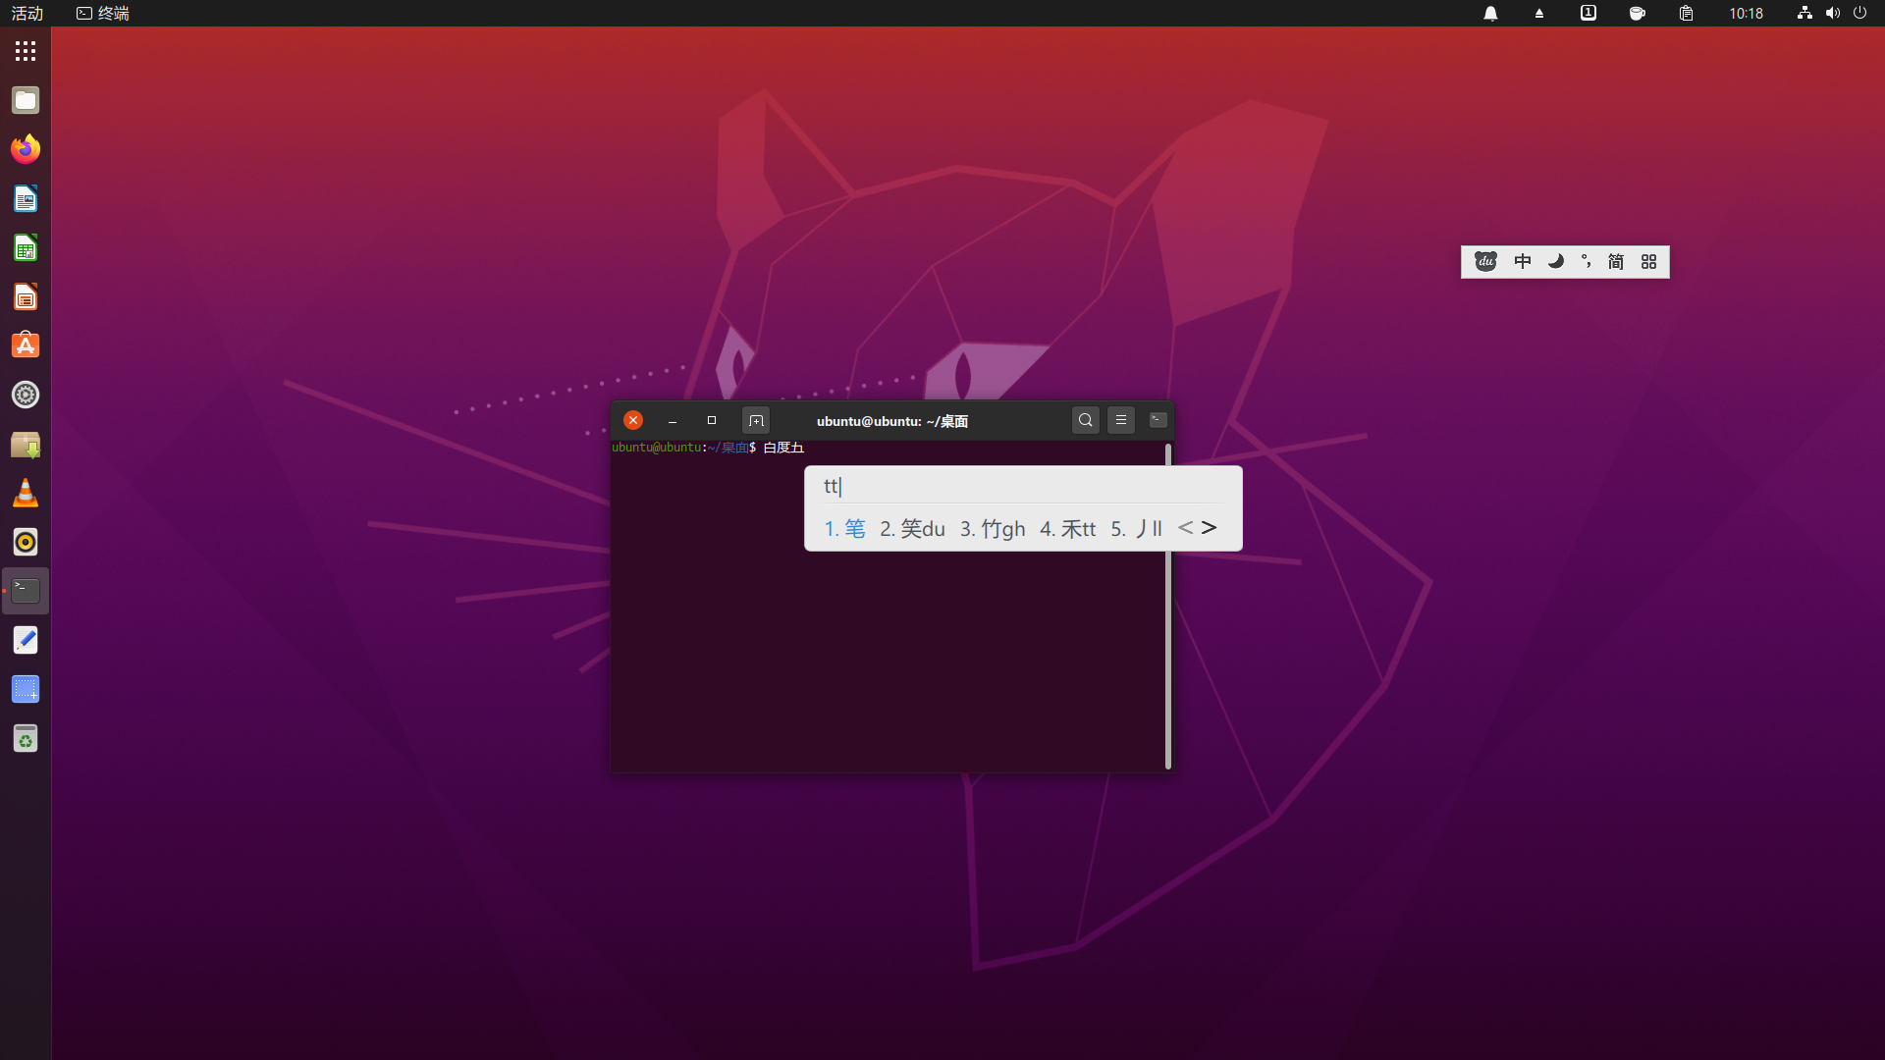
Task: Click the Baidu logo on input toolbar
Action: coord(1485,261)
